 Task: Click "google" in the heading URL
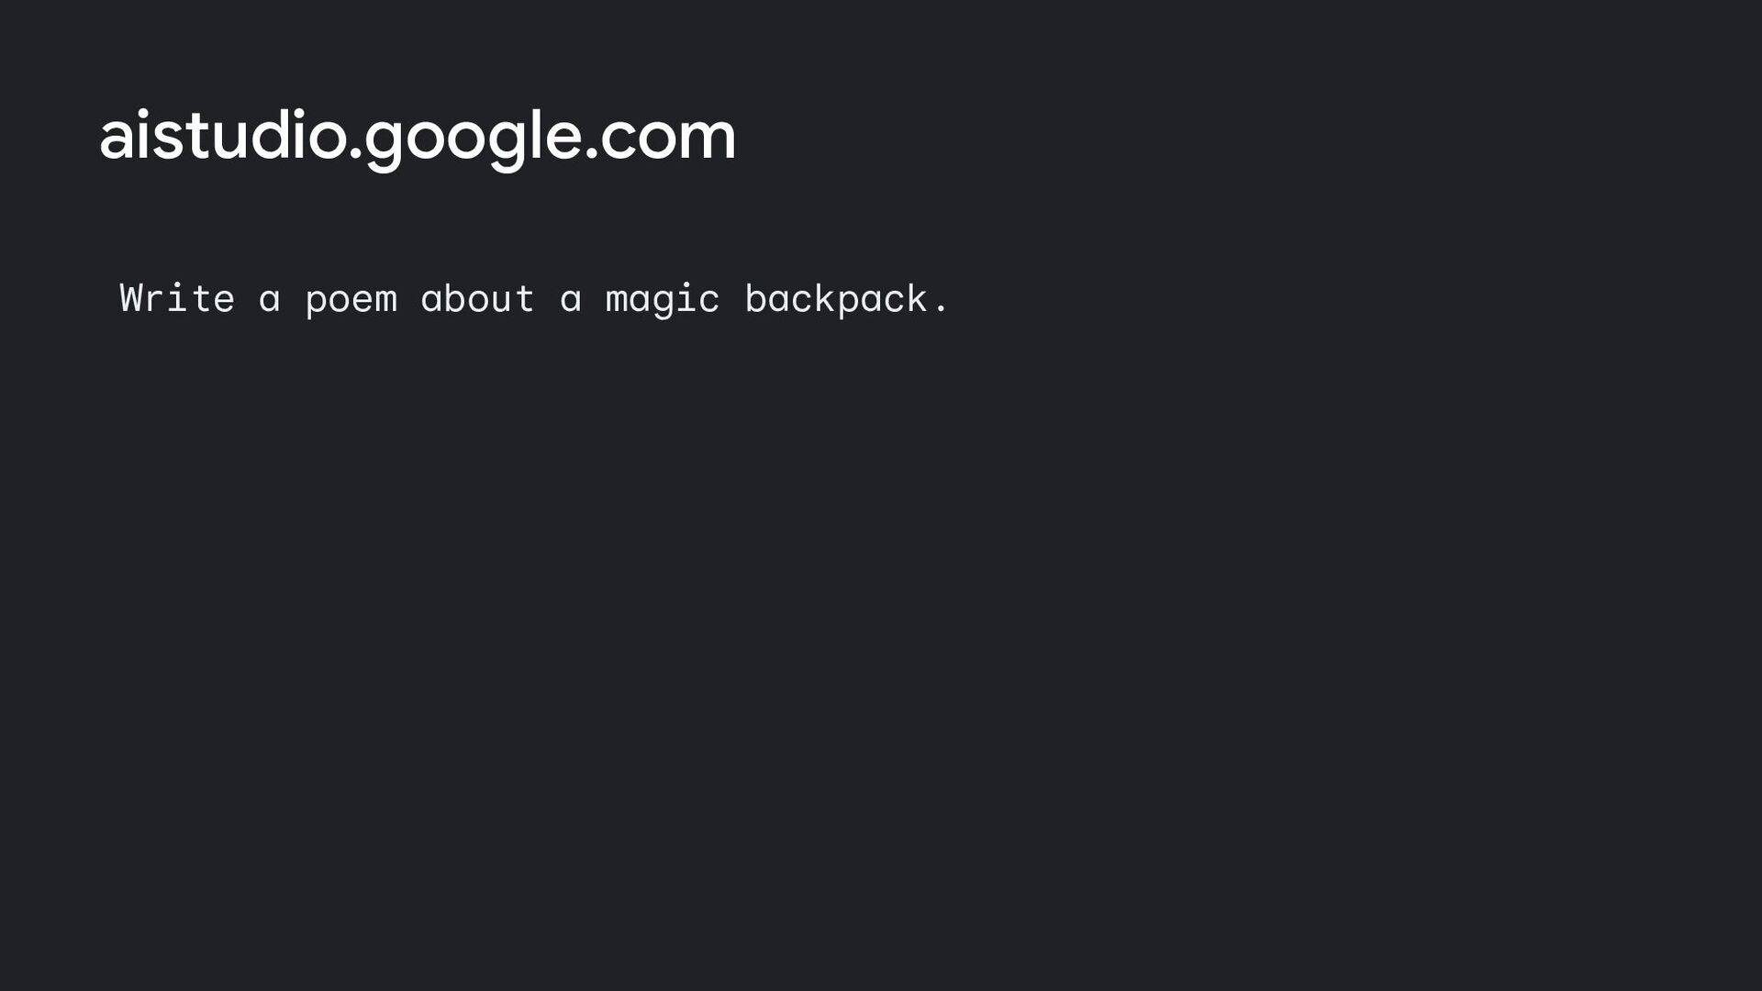coord(474,139)
